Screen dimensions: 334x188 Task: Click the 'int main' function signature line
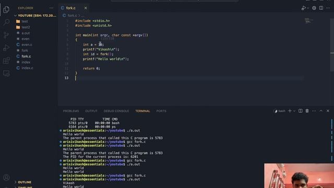pos(111,35)
